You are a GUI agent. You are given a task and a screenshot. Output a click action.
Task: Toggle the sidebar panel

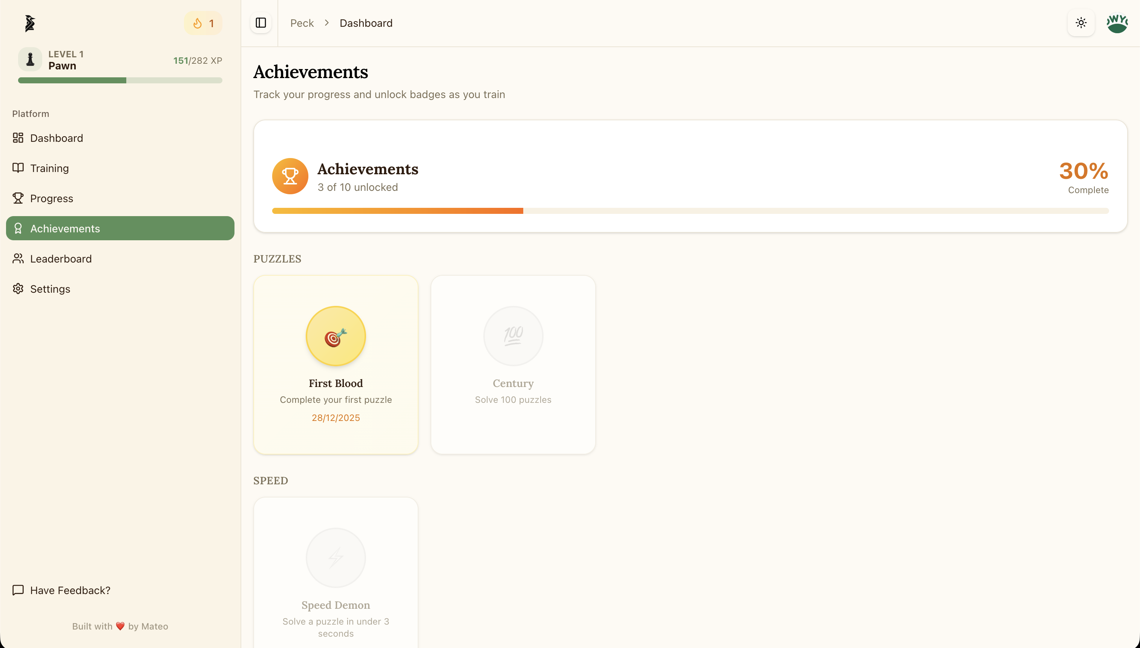[260, 23]
